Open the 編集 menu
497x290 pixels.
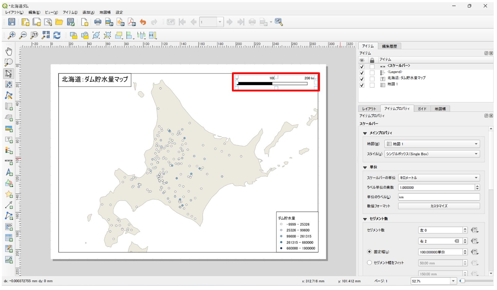[x=34, y=12]
